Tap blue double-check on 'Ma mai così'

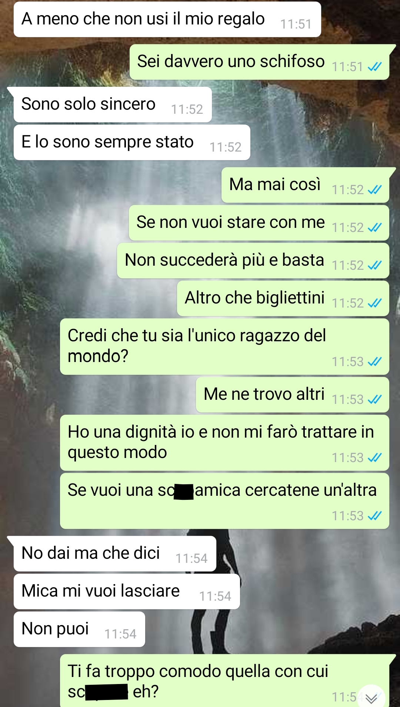[x=374, y=190]
